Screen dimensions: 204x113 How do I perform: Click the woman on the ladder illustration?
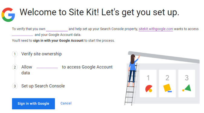133,70
